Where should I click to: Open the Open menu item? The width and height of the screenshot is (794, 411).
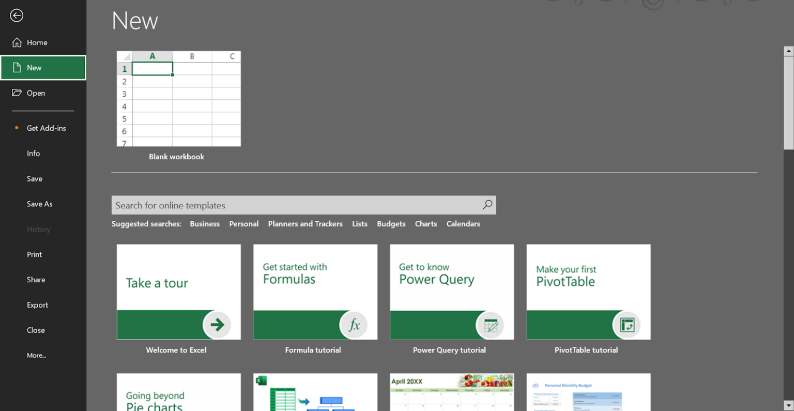43,93
